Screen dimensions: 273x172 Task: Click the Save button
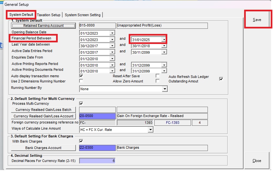tap(257, 20)
